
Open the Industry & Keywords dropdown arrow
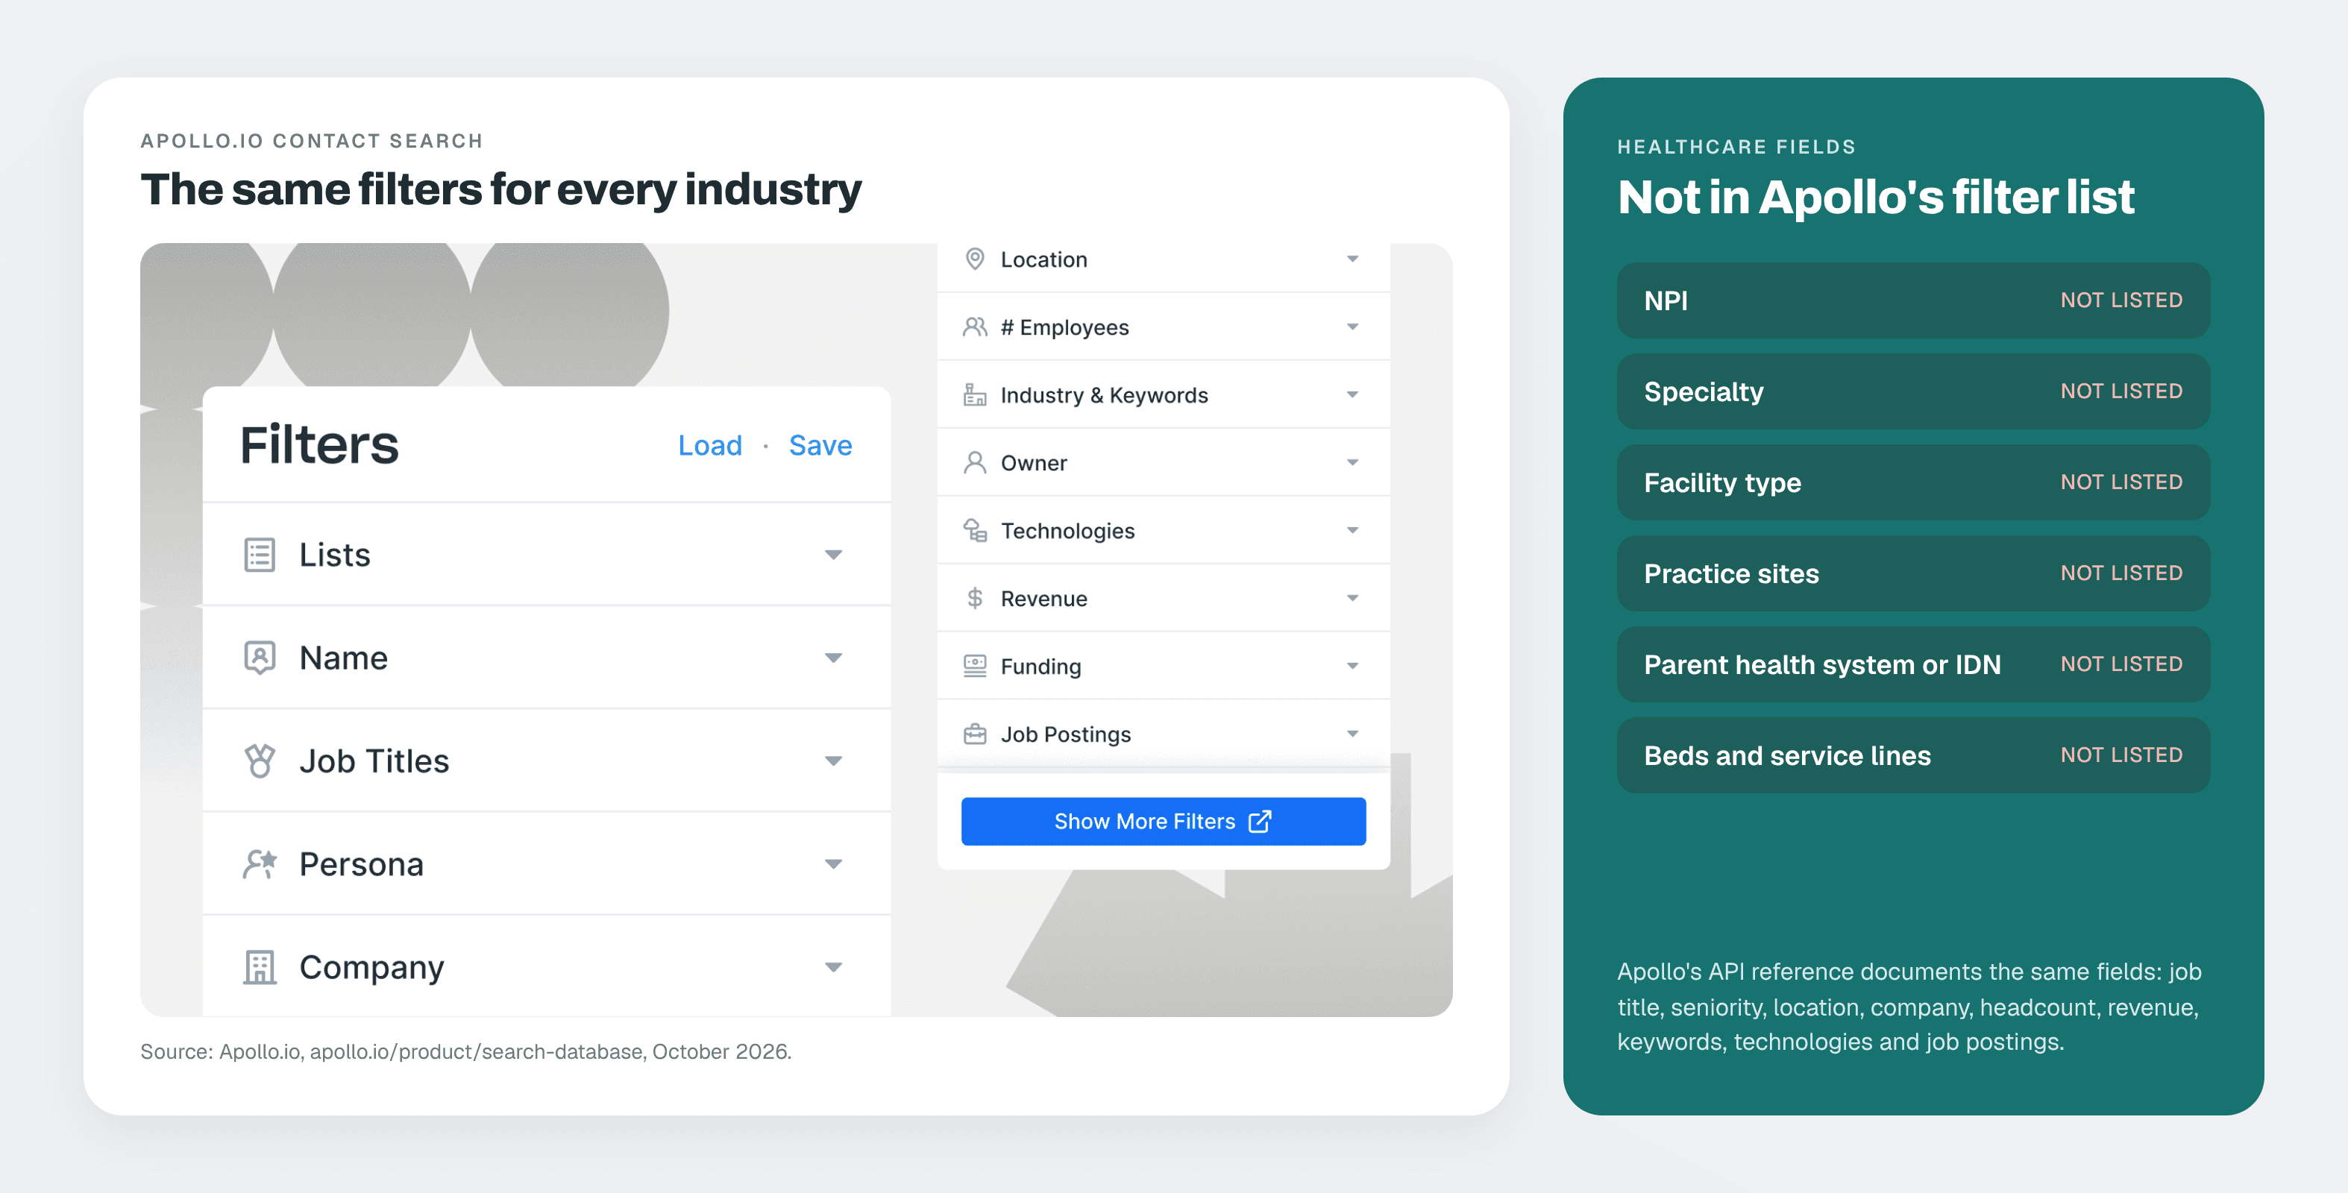(1353, 394)
